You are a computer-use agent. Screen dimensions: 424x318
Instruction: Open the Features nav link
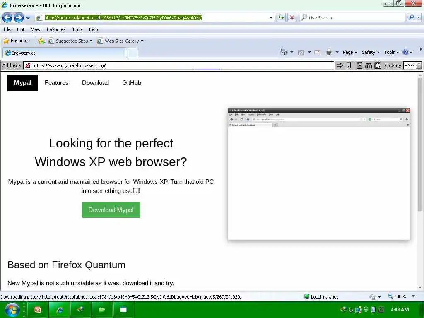56,83
